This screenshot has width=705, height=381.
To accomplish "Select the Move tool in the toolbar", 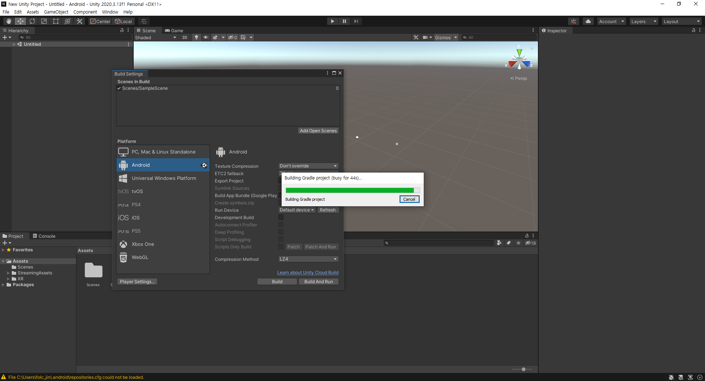I will (21, 21).
